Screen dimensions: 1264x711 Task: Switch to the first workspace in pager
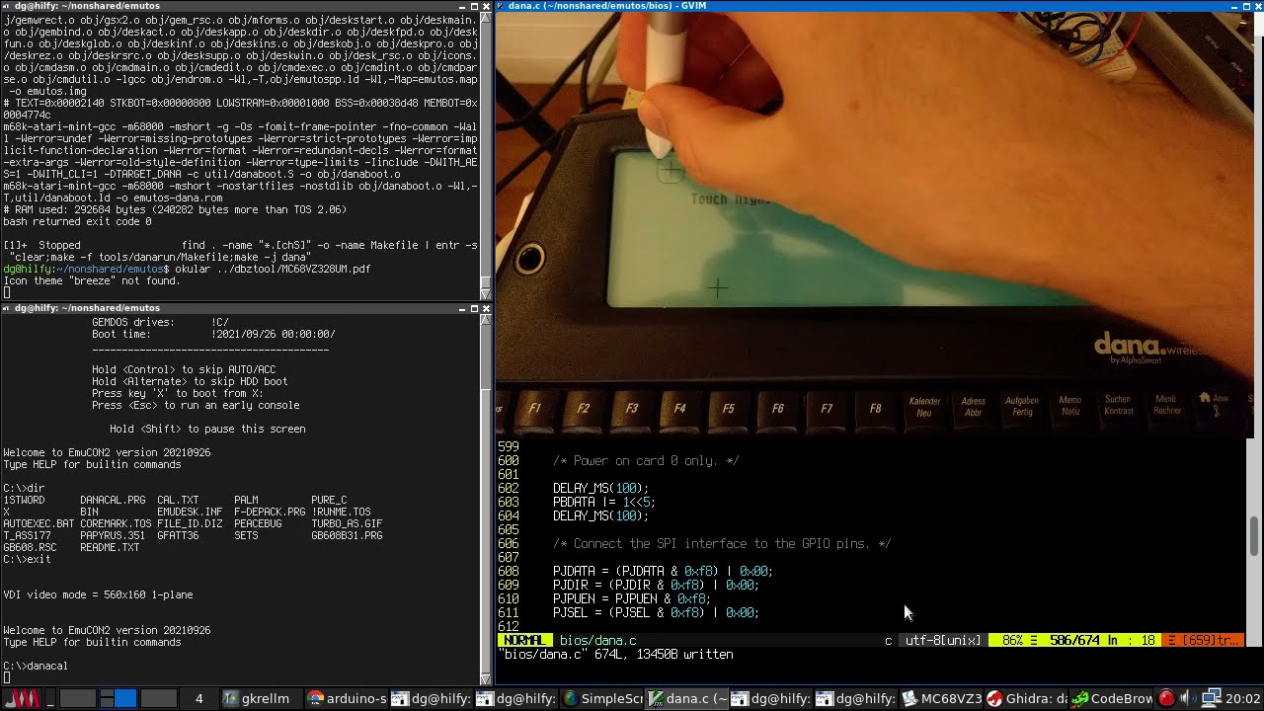(77, 698)
